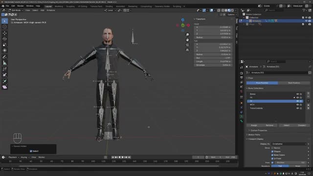This screenshot has width=313, height=176.
Task: Open the Render menu
Action: pyautogui.click(x=21, y=6)
